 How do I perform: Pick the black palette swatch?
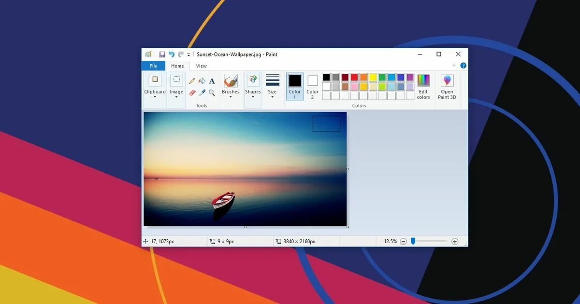point(326,77)
